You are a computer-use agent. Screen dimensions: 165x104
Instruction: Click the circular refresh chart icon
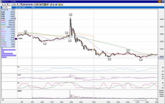click(43, 4)
